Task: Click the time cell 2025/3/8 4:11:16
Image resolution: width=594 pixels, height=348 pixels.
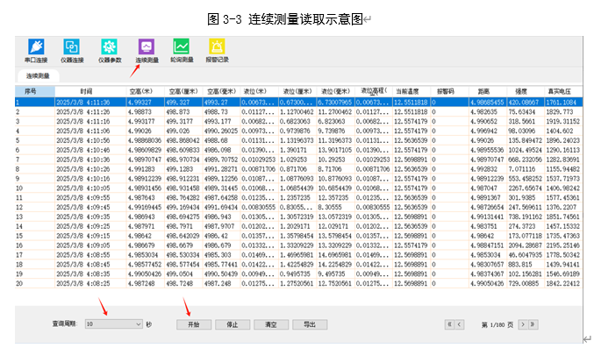Action: coord(90,121)
